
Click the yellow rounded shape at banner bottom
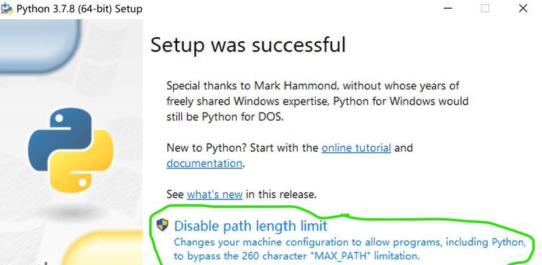pos(103,248)
